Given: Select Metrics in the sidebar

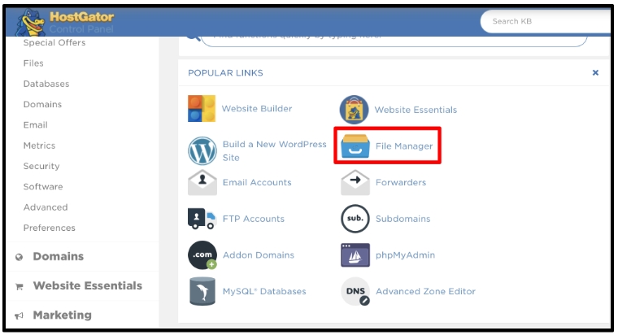Looking at the screenshot, I should click(x=39, y=146).
